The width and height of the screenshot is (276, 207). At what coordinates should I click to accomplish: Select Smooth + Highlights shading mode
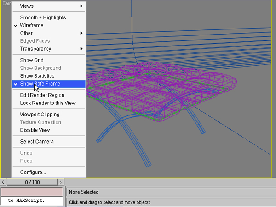click(x=49, y=17)
